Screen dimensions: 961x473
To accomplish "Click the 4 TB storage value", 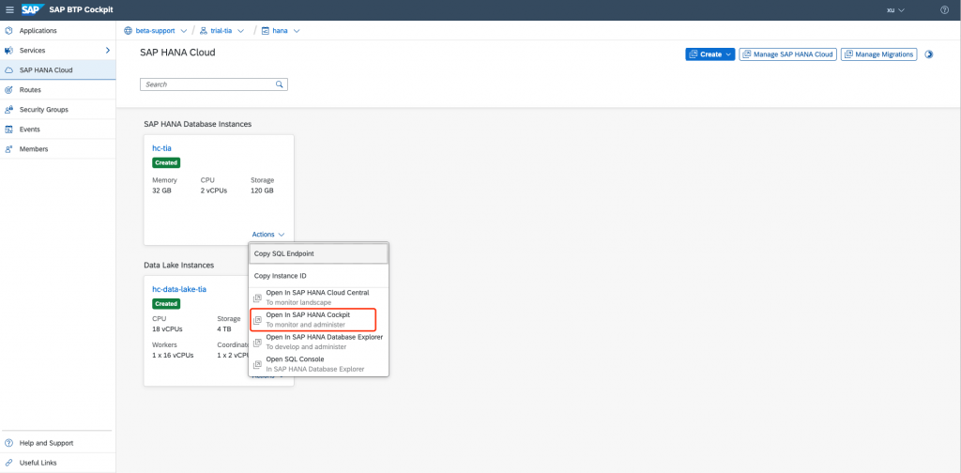I will [x=225, y=329].
